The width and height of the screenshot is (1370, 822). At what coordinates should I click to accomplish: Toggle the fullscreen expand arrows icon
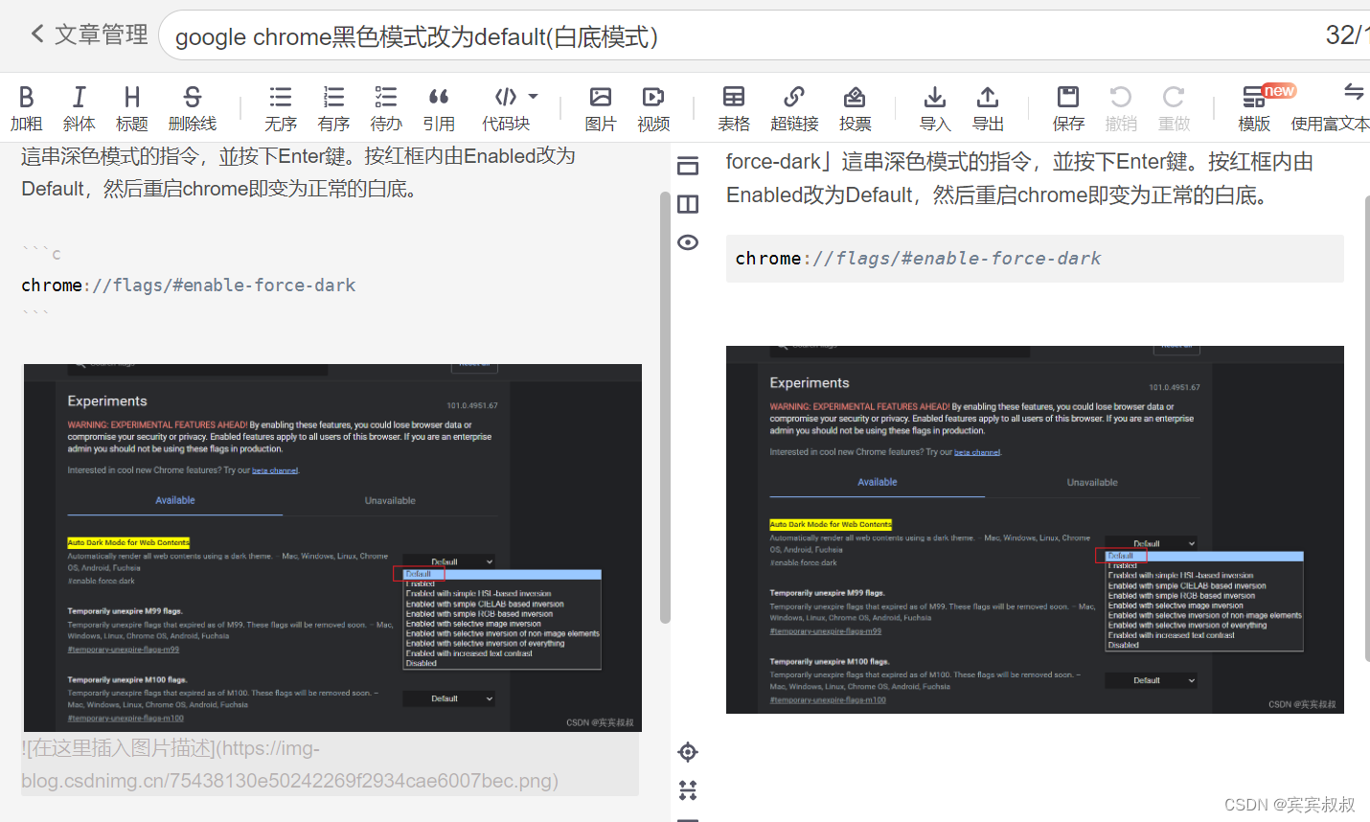click(x=688, y=790)
